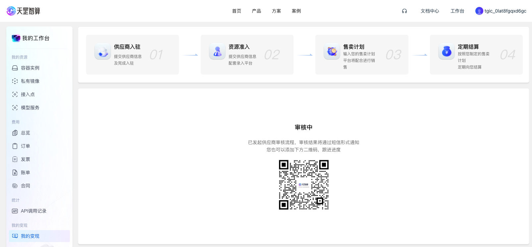Open the headset support icon

click(x=404, y=11)
